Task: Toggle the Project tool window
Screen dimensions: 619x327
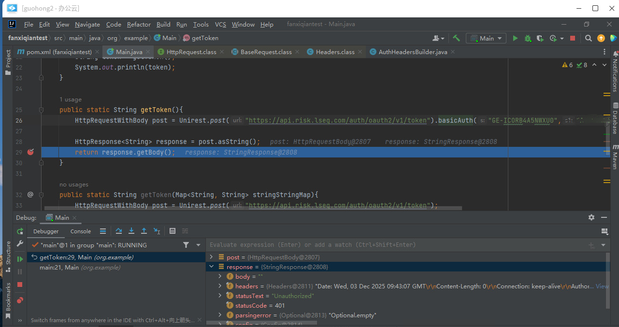Action: tap(8, 62)
